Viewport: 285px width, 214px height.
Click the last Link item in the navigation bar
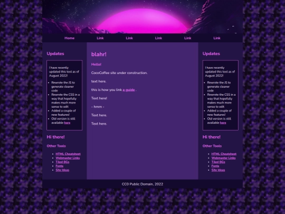coord(217,38)
